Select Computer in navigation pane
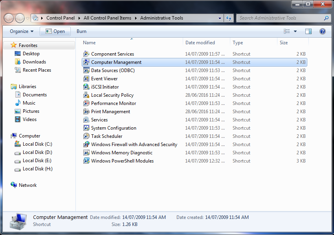The width and height of the screenshot is (334, 235). pos(29,136)
